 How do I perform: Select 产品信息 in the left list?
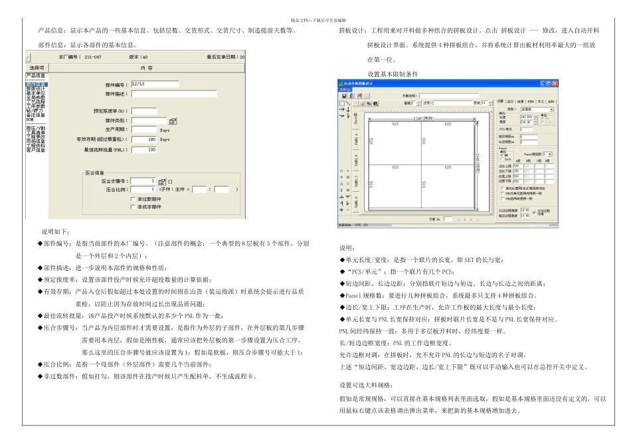[35, 76]
